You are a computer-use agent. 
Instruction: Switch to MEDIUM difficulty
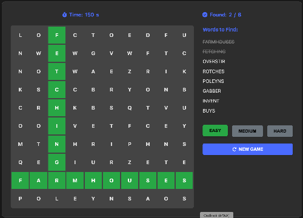click(x=247, y=131)
